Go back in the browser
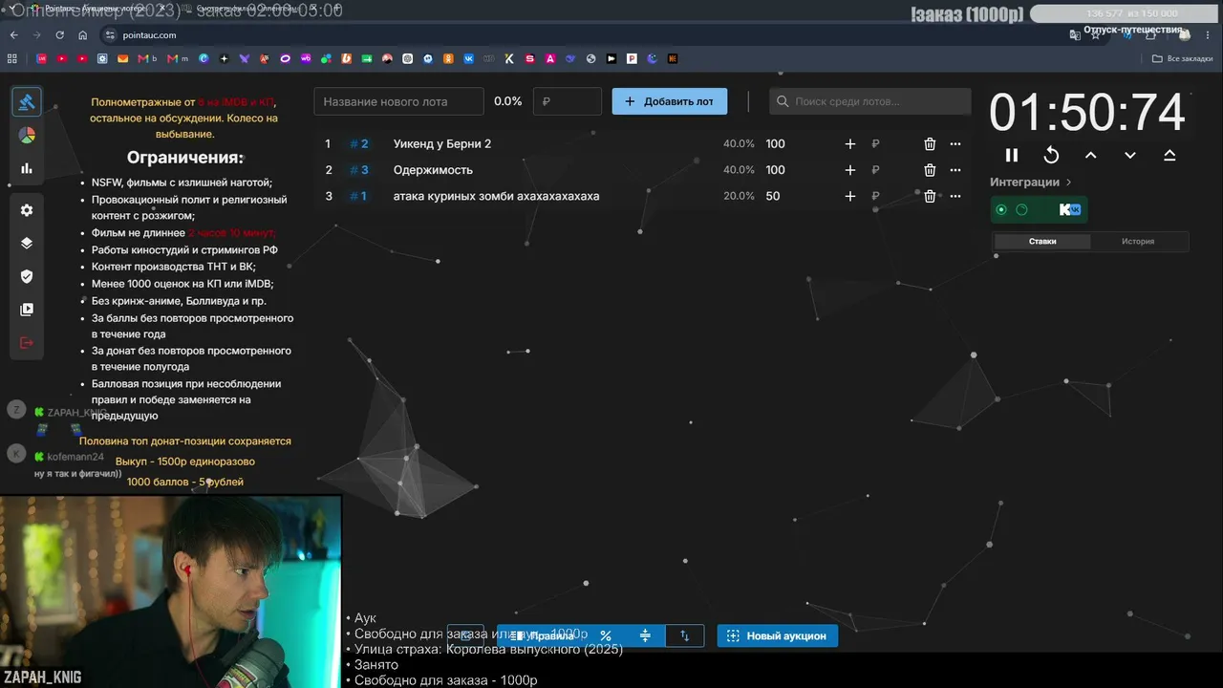Viewport: 1223px width, 688px height. click(13, 35)
